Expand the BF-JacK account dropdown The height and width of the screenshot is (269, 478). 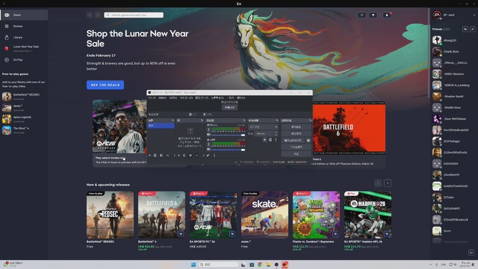474,15
